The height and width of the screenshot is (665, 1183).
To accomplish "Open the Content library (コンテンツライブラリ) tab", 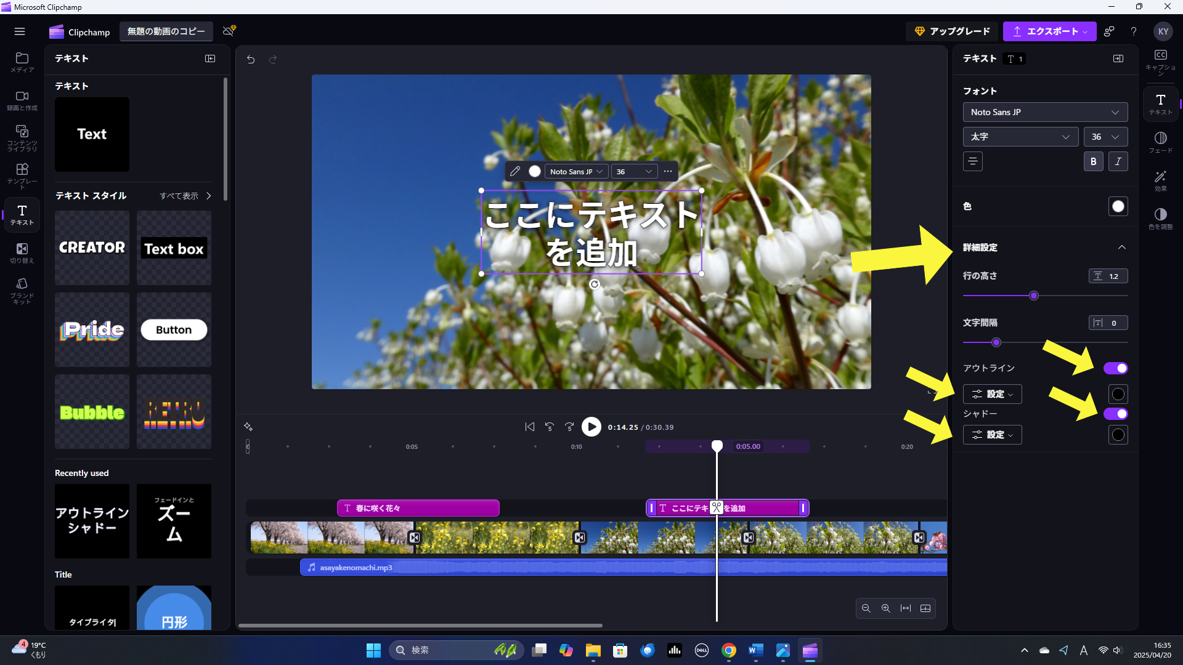I will pyautogui.click(x=22, y=138).
